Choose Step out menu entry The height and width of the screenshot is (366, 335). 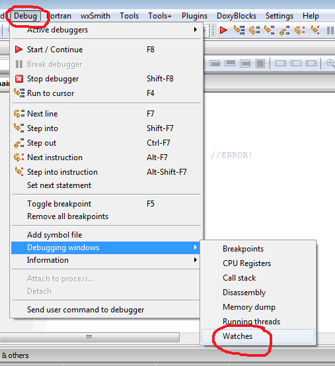[106, 143]
